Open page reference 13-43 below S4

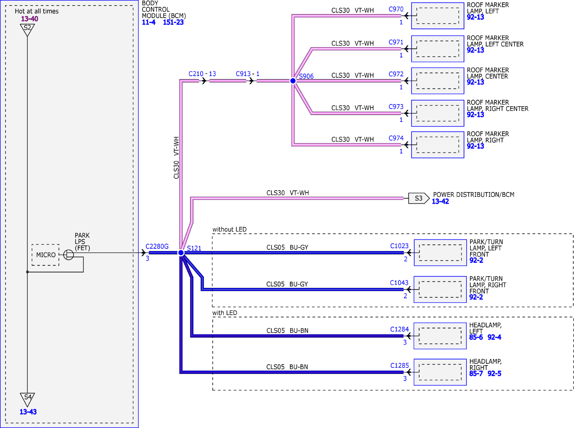point(28,412)
